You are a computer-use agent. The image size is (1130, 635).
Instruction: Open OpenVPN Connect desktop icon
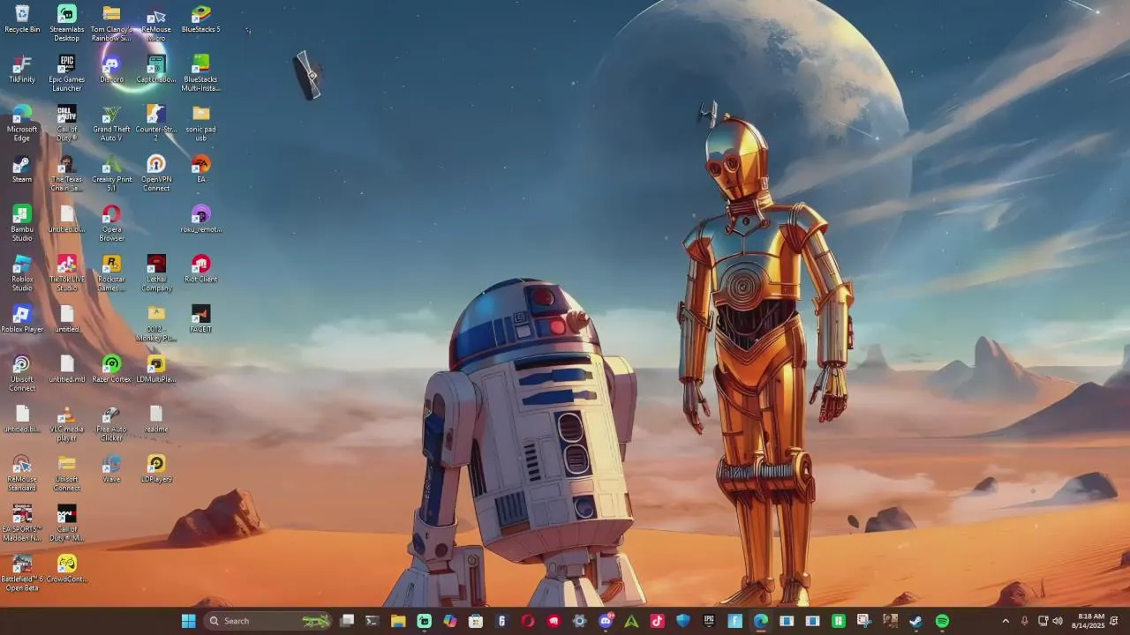pos(156,174)
